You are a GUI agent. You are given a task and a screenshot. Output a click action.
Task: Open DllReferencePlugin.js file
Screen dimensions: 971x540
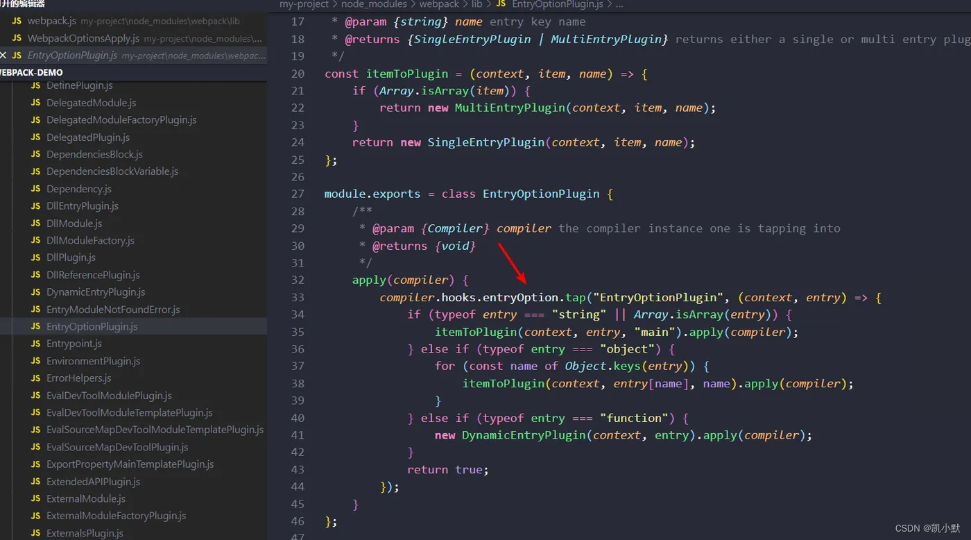tap(93, 275)
